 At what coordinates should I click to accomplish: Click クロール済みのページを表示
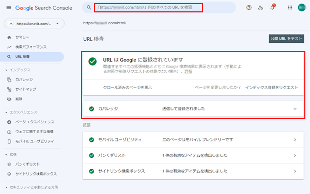[x=128, y=87]
